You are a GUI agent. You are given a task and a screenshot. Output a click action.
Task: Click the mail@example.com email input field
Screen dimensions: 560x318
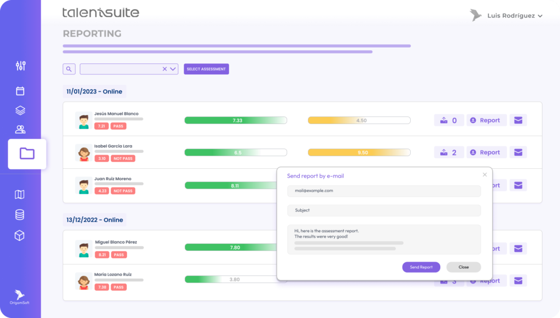tap(383, 191)
